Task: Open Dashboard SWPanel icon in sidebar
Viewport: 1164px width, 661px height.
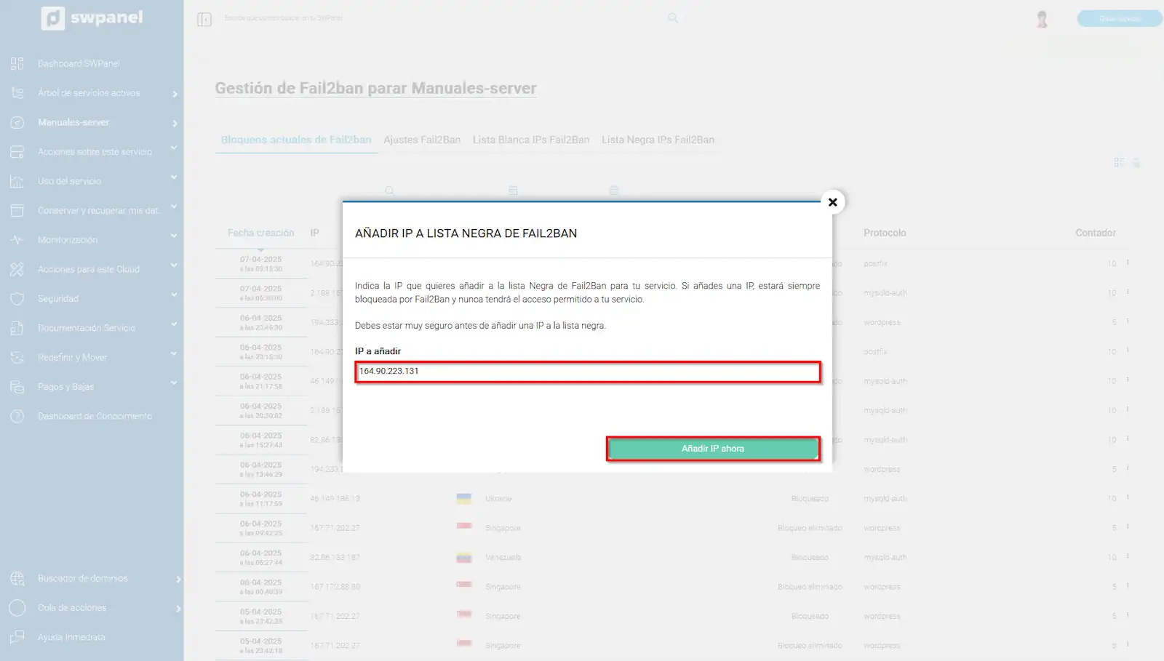Action: click(x=17, y=64)
